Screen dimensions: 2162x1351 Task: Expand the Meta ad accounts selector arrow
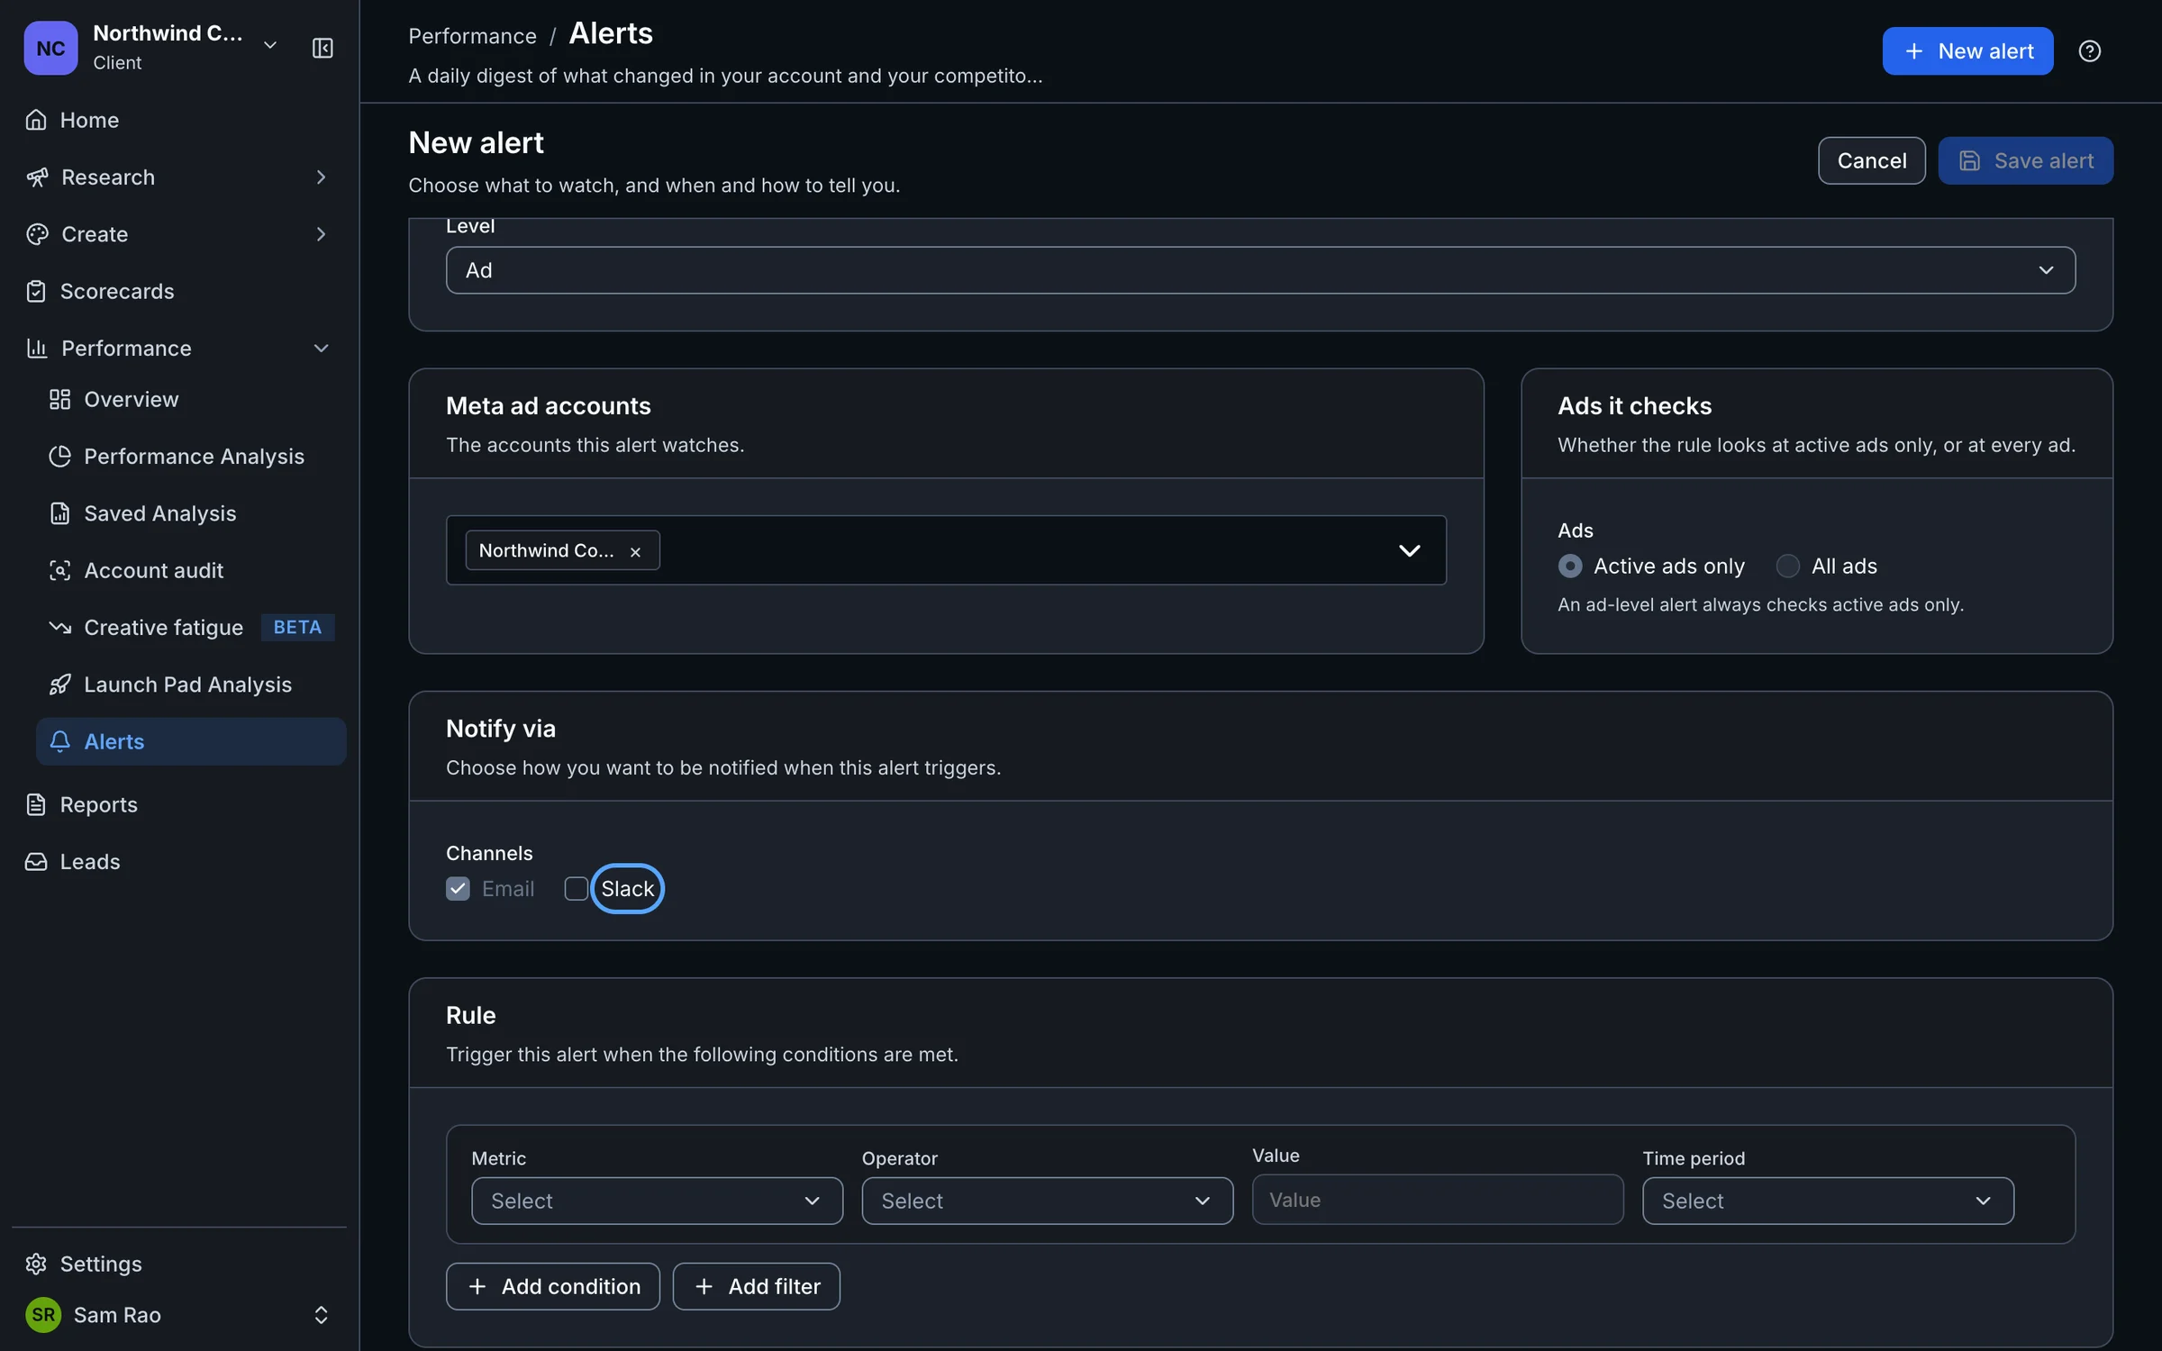(1409, 550)
